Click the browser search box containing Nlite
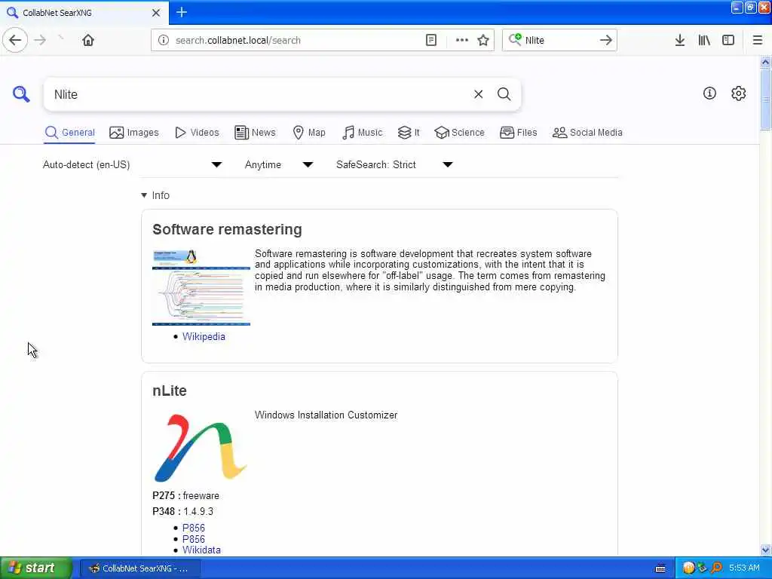 point(559,41)
